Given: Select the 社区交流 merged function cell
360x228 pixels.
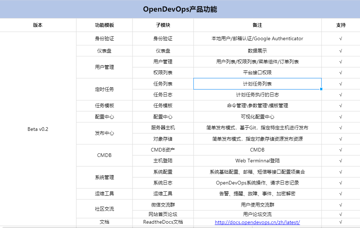Looking at the screenshot, I should 104,209.
